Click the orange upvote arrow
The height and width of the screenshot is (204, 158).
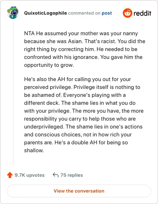click(x=10, y=175)
